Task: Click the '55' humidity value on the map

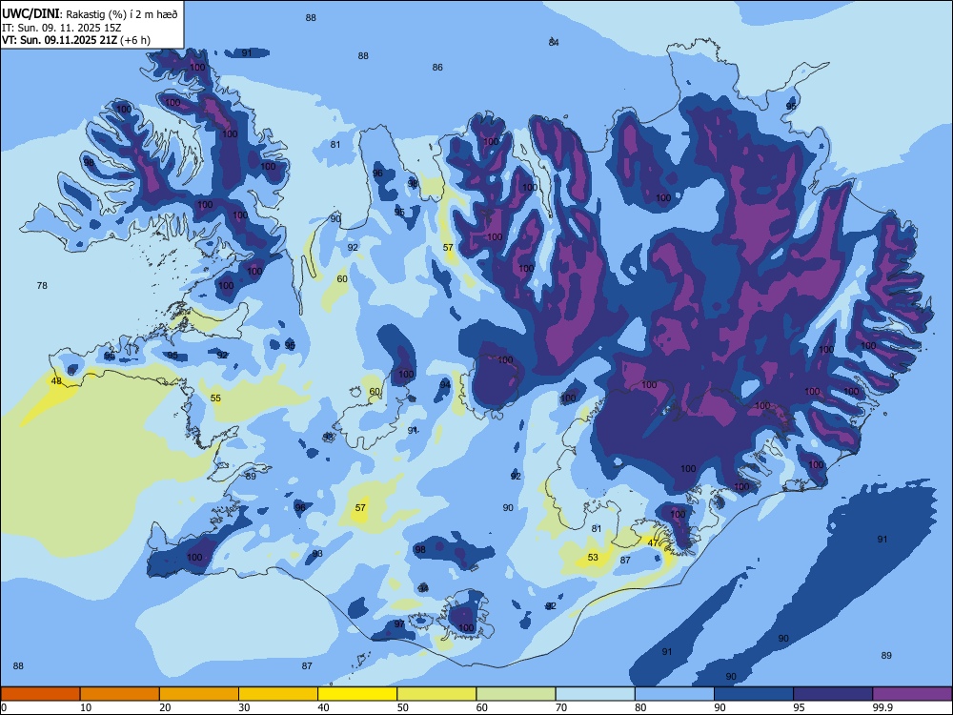Action: tap(215, 398)
